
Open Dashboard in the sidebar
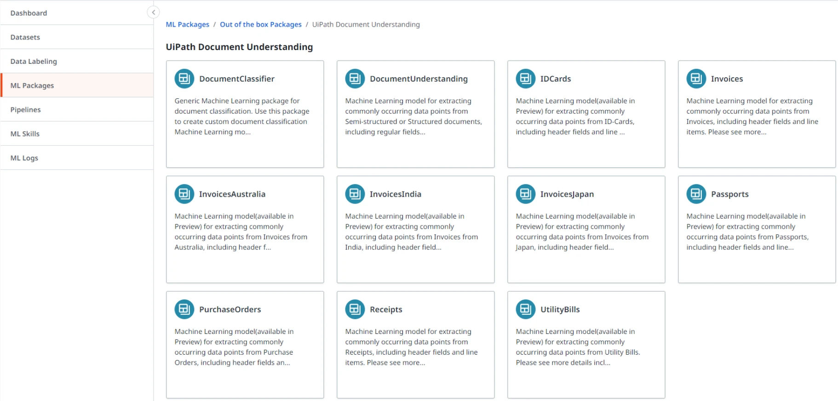[x=77, y=13]
